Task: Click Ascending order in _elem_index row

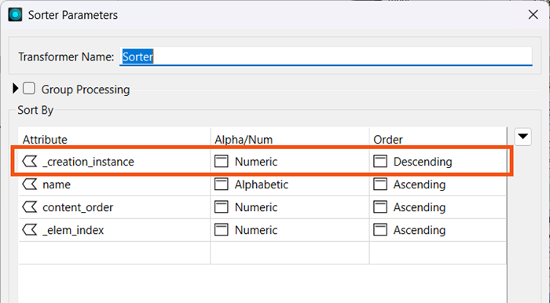Action: point(420,230)
